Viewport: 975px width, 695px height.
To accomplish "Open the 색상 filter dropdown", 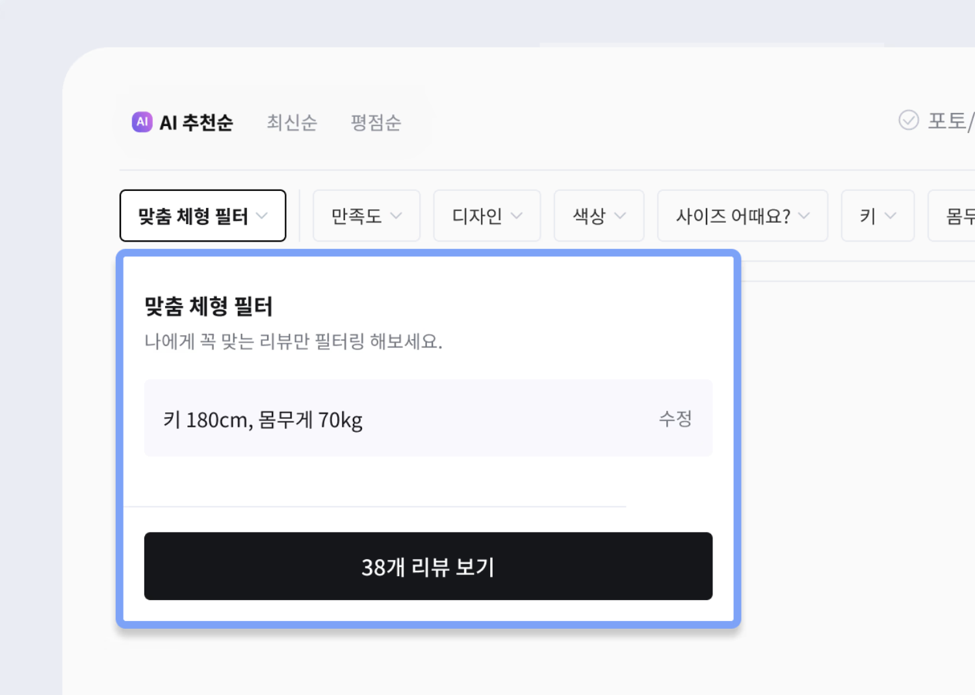I will click(590, 216).
